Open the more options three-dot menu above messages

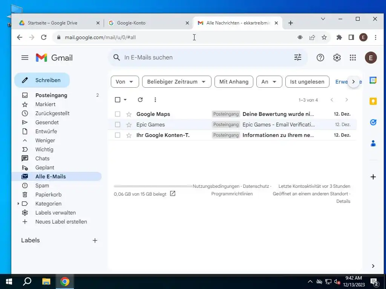point(155,99)
